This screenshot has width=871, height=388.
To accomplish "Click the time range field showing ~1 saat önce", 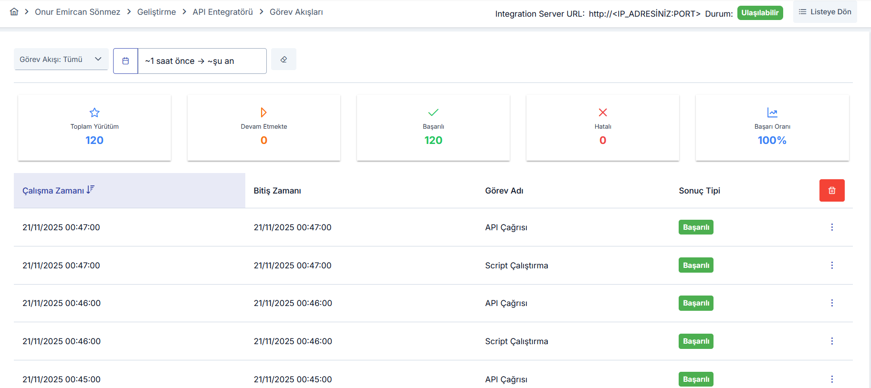I will click(x=202, y=61).
